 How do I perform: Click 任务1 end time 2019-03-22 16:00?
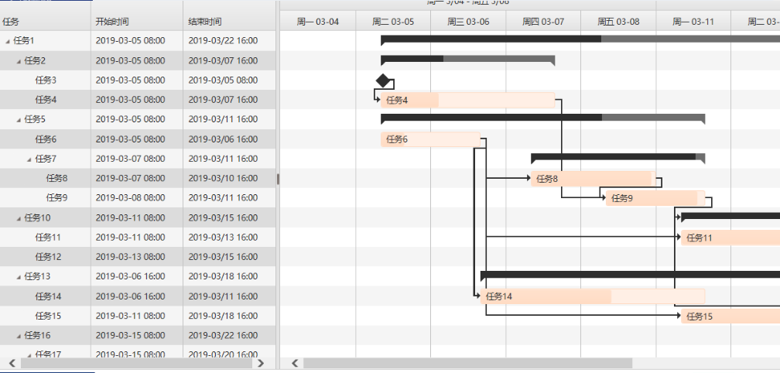point(223,41)
